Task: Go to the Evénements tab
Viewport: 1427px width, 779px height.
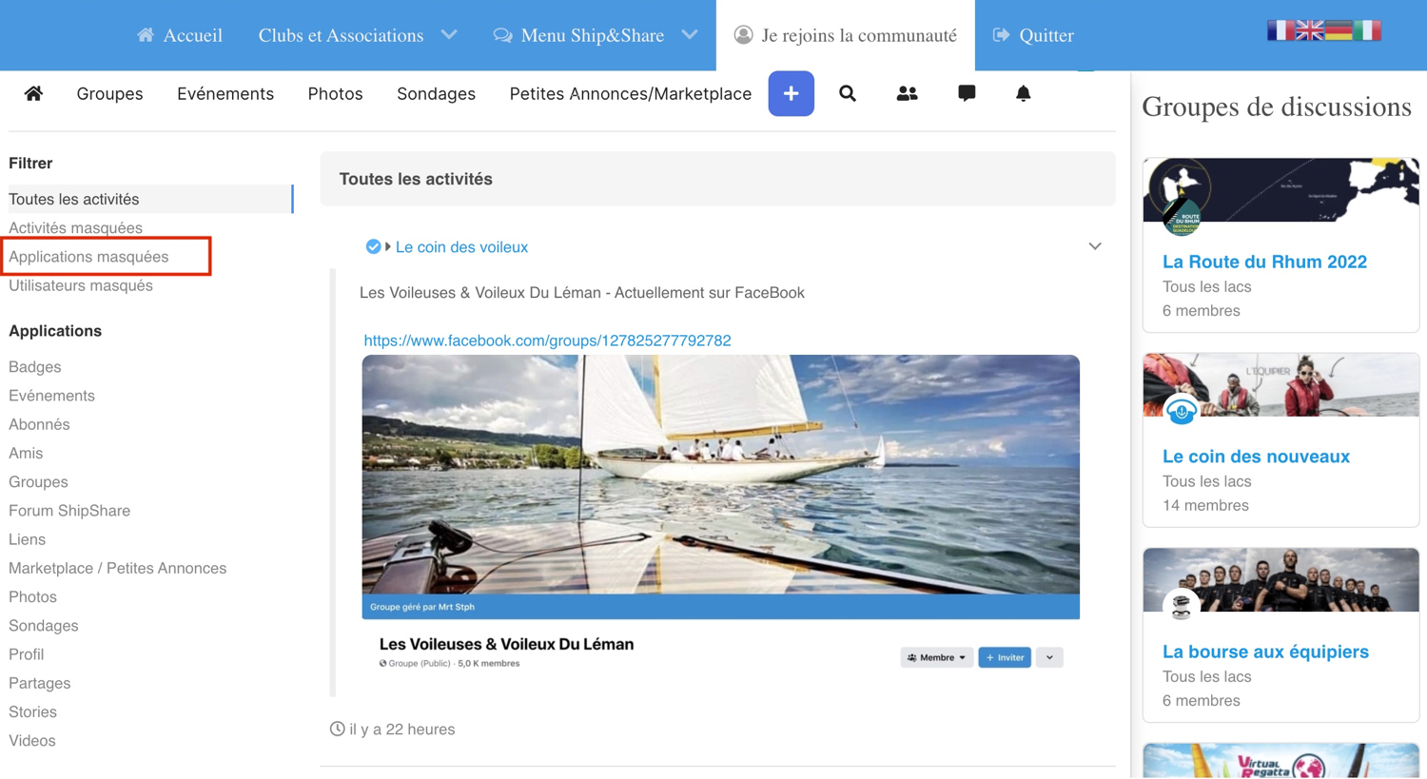Action: (x=225, y=93)
